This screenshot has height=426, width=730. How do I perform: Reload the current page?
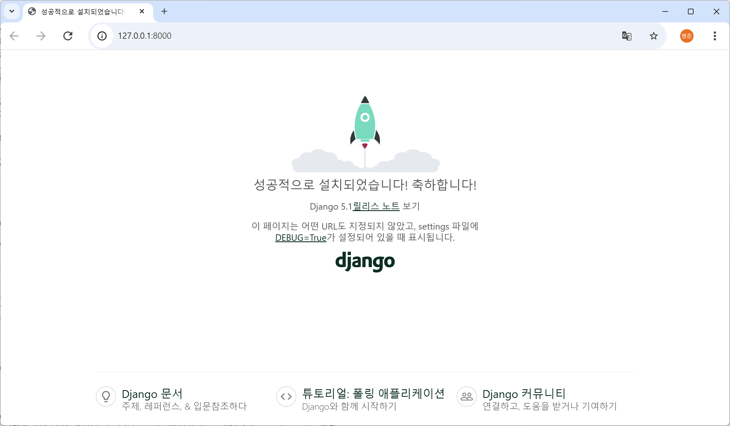68,36
